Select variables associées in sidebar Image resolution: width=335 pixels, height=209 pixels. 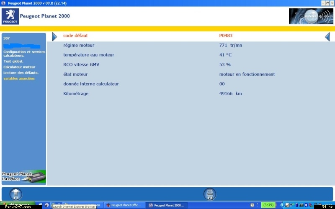[19, 79]
